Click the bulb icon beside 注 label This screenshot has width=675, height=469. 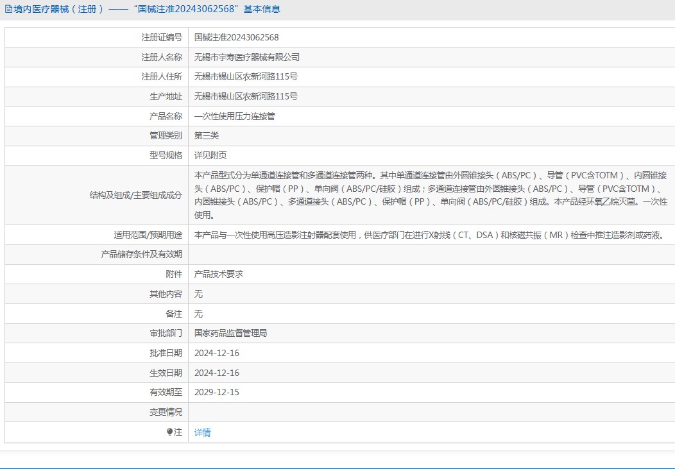(169, 432)
